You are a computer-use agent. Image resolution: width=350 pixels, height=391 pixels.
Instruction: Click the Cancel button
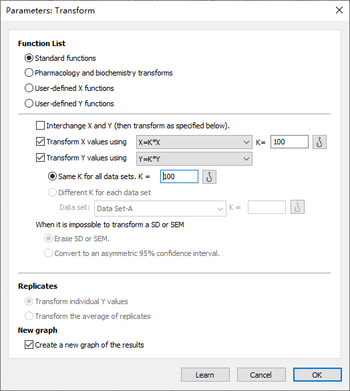[x=261, y=374]
